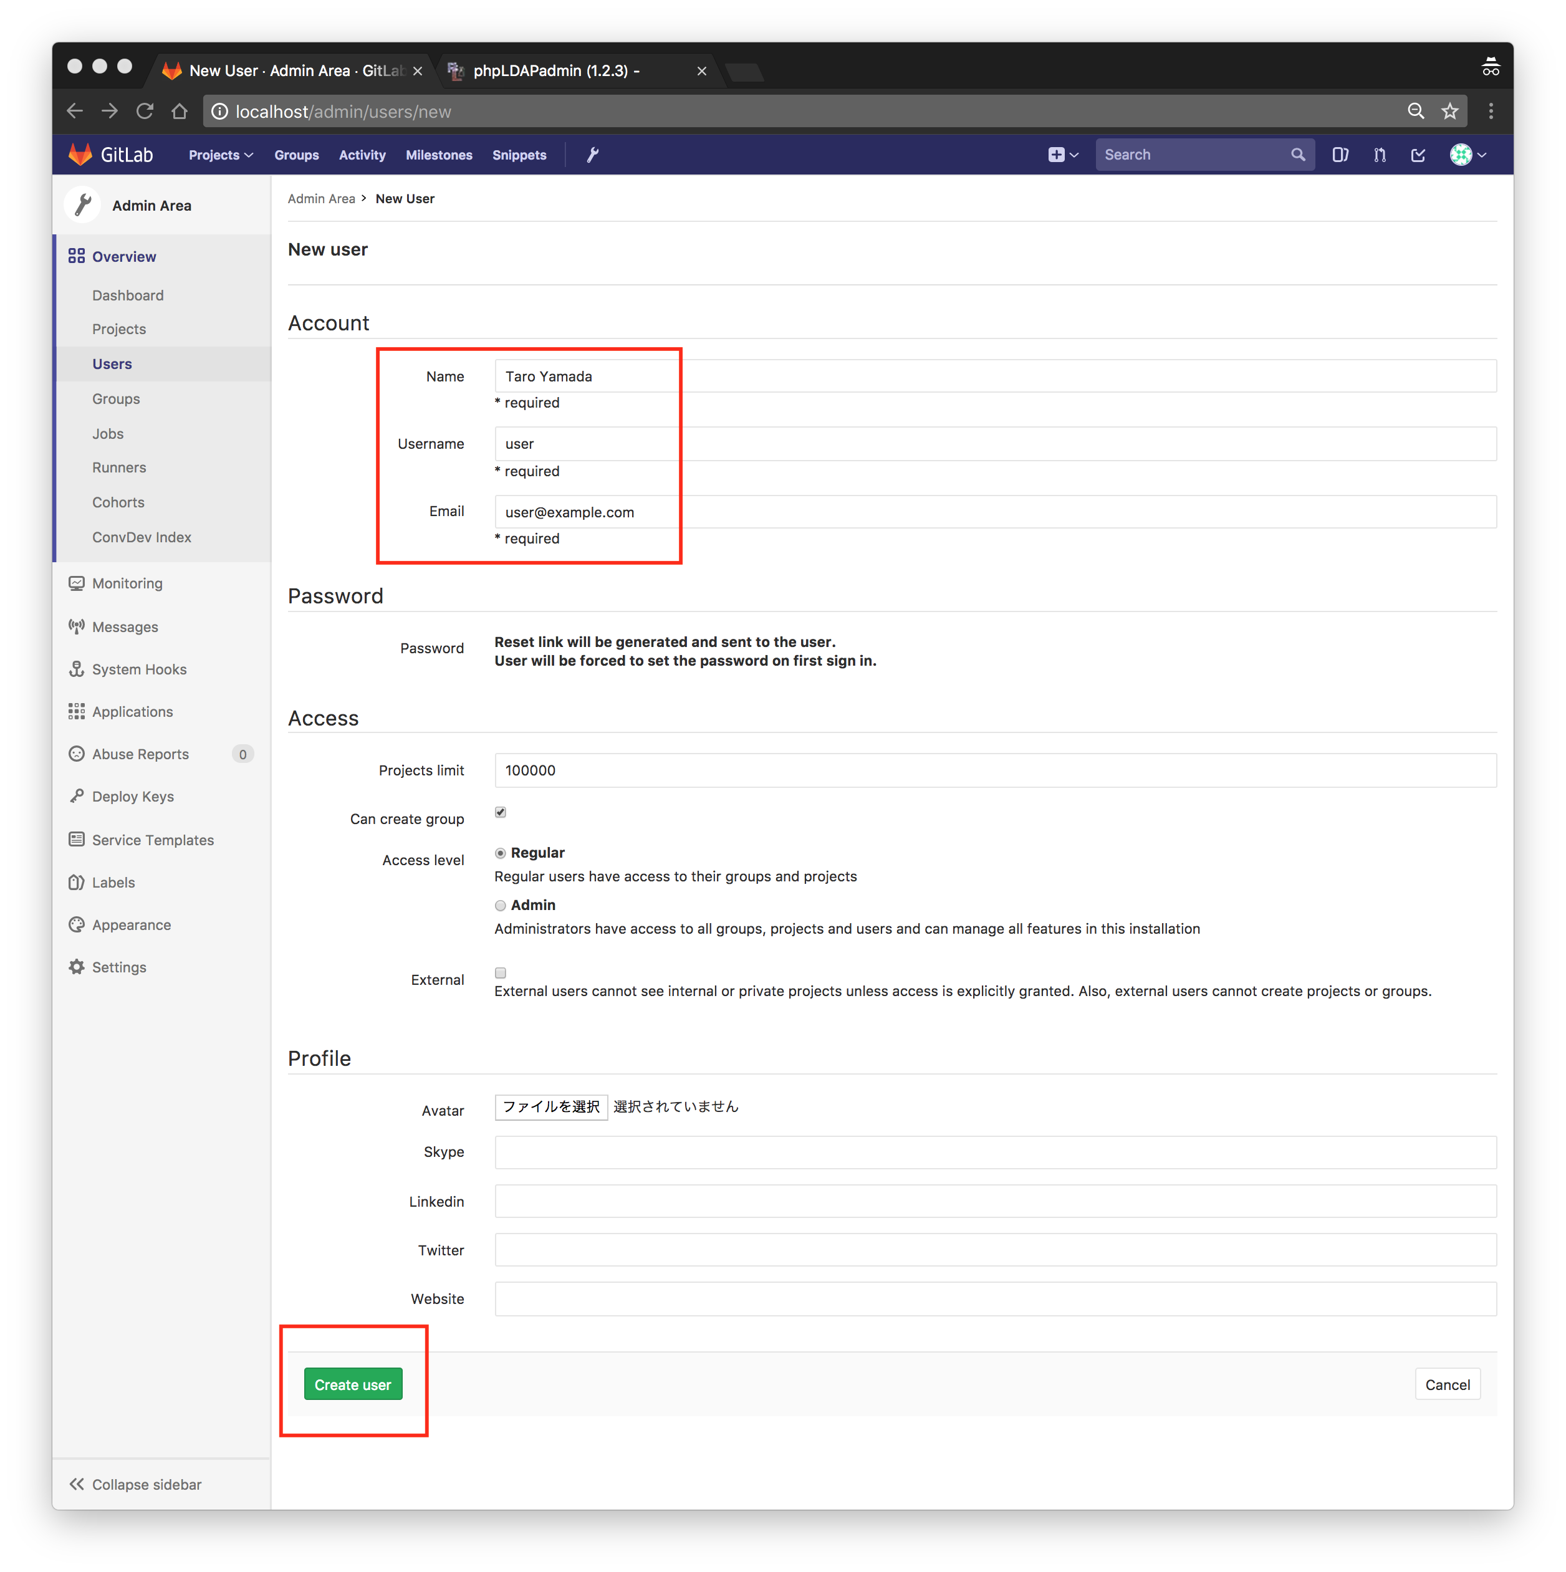Expand the Projects dropdown in navbar
The image size is (1566, 1572).
tap(221, 155)
